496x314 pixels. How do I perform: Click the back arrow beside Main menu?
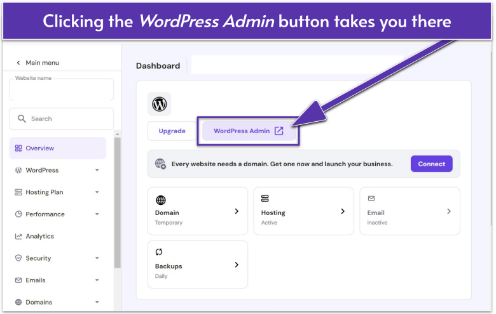(x=18, y=63)
